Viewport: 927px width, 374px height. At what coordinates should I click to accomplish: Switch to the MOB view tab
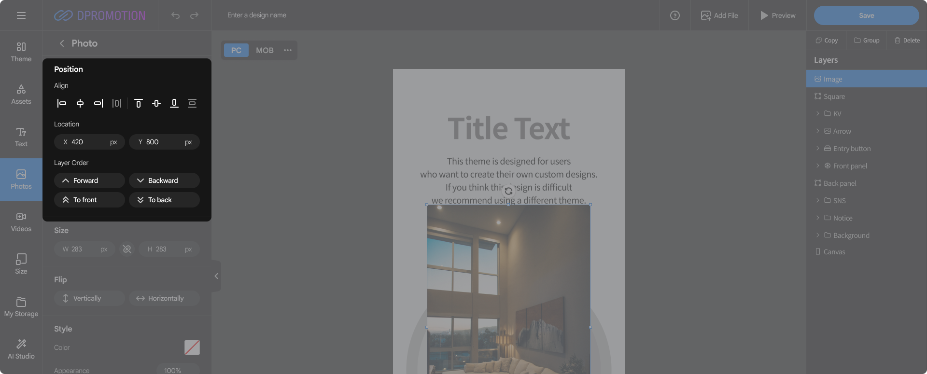[x=265, y=50]
